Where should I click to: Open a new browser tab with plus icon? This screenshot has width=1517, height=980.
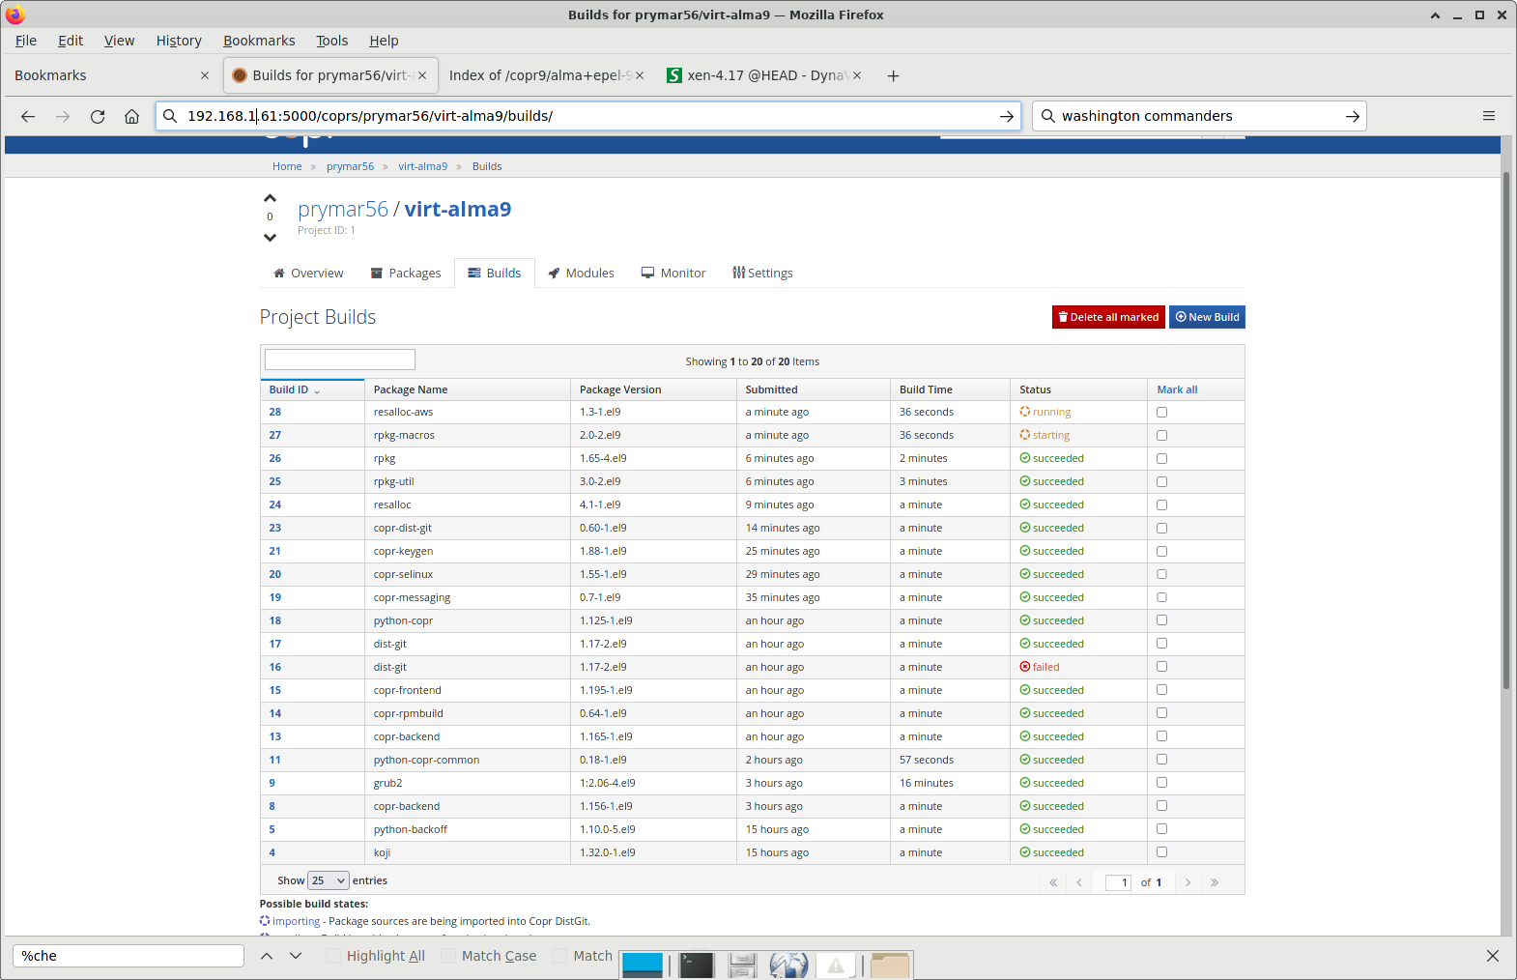pyautogui.click(x=893, y=75)
